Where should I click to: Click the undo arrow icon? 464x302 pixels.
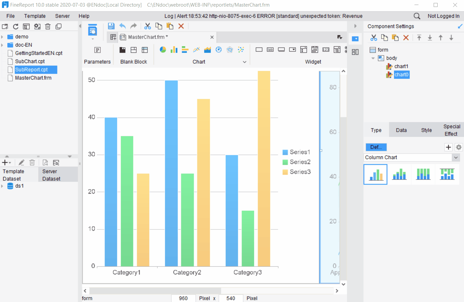point(122,26)
